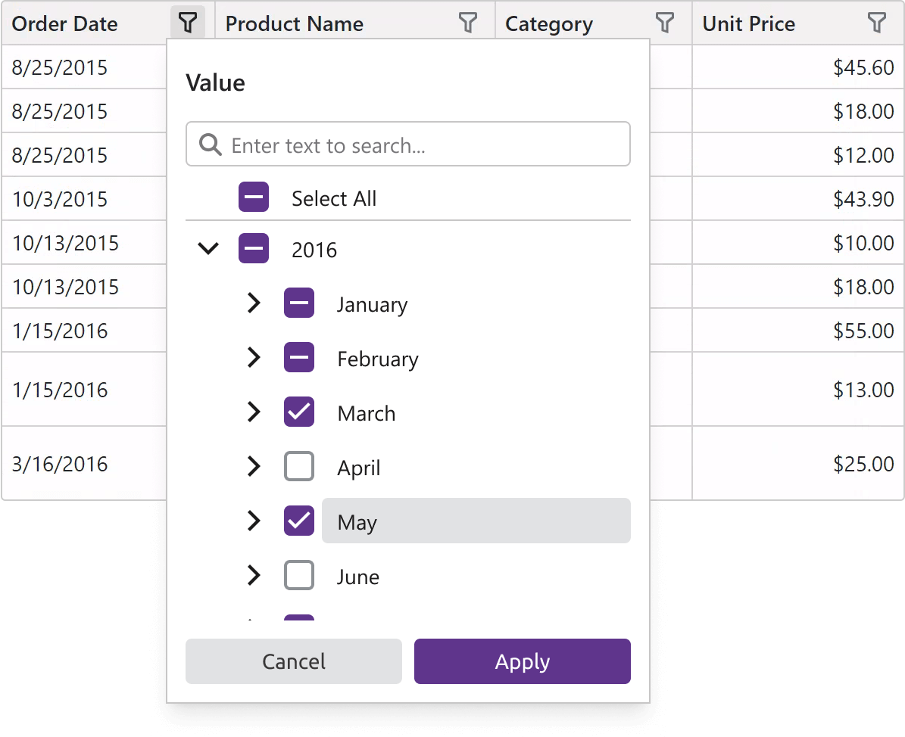905x737 pixels.
Task: Open the Category column filter icon
Action: pos(665,23)
